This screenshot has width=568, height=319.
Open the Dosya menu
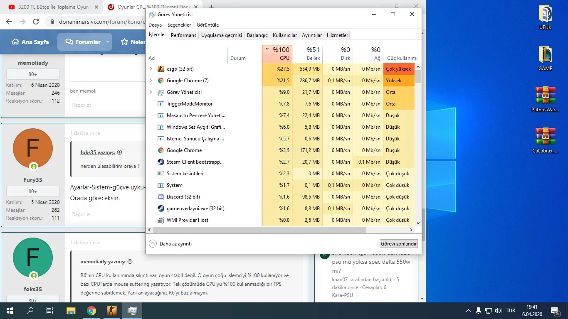(x=155, y=25)
